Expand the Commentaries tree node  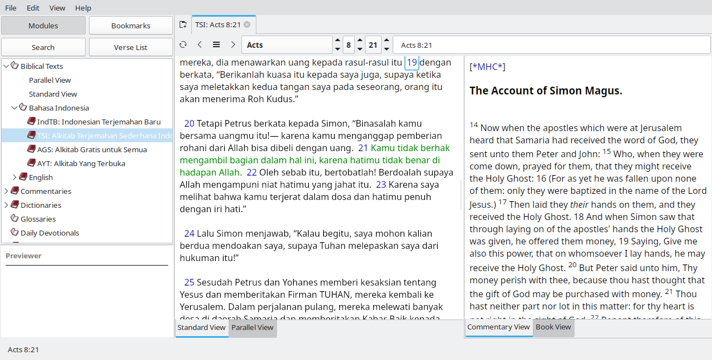[6, 191]
